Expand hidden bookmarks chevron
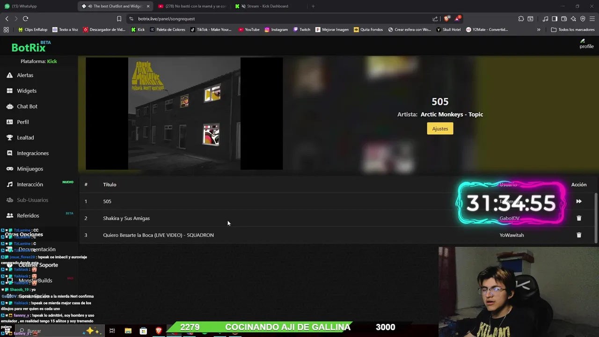 click(539, 29)
